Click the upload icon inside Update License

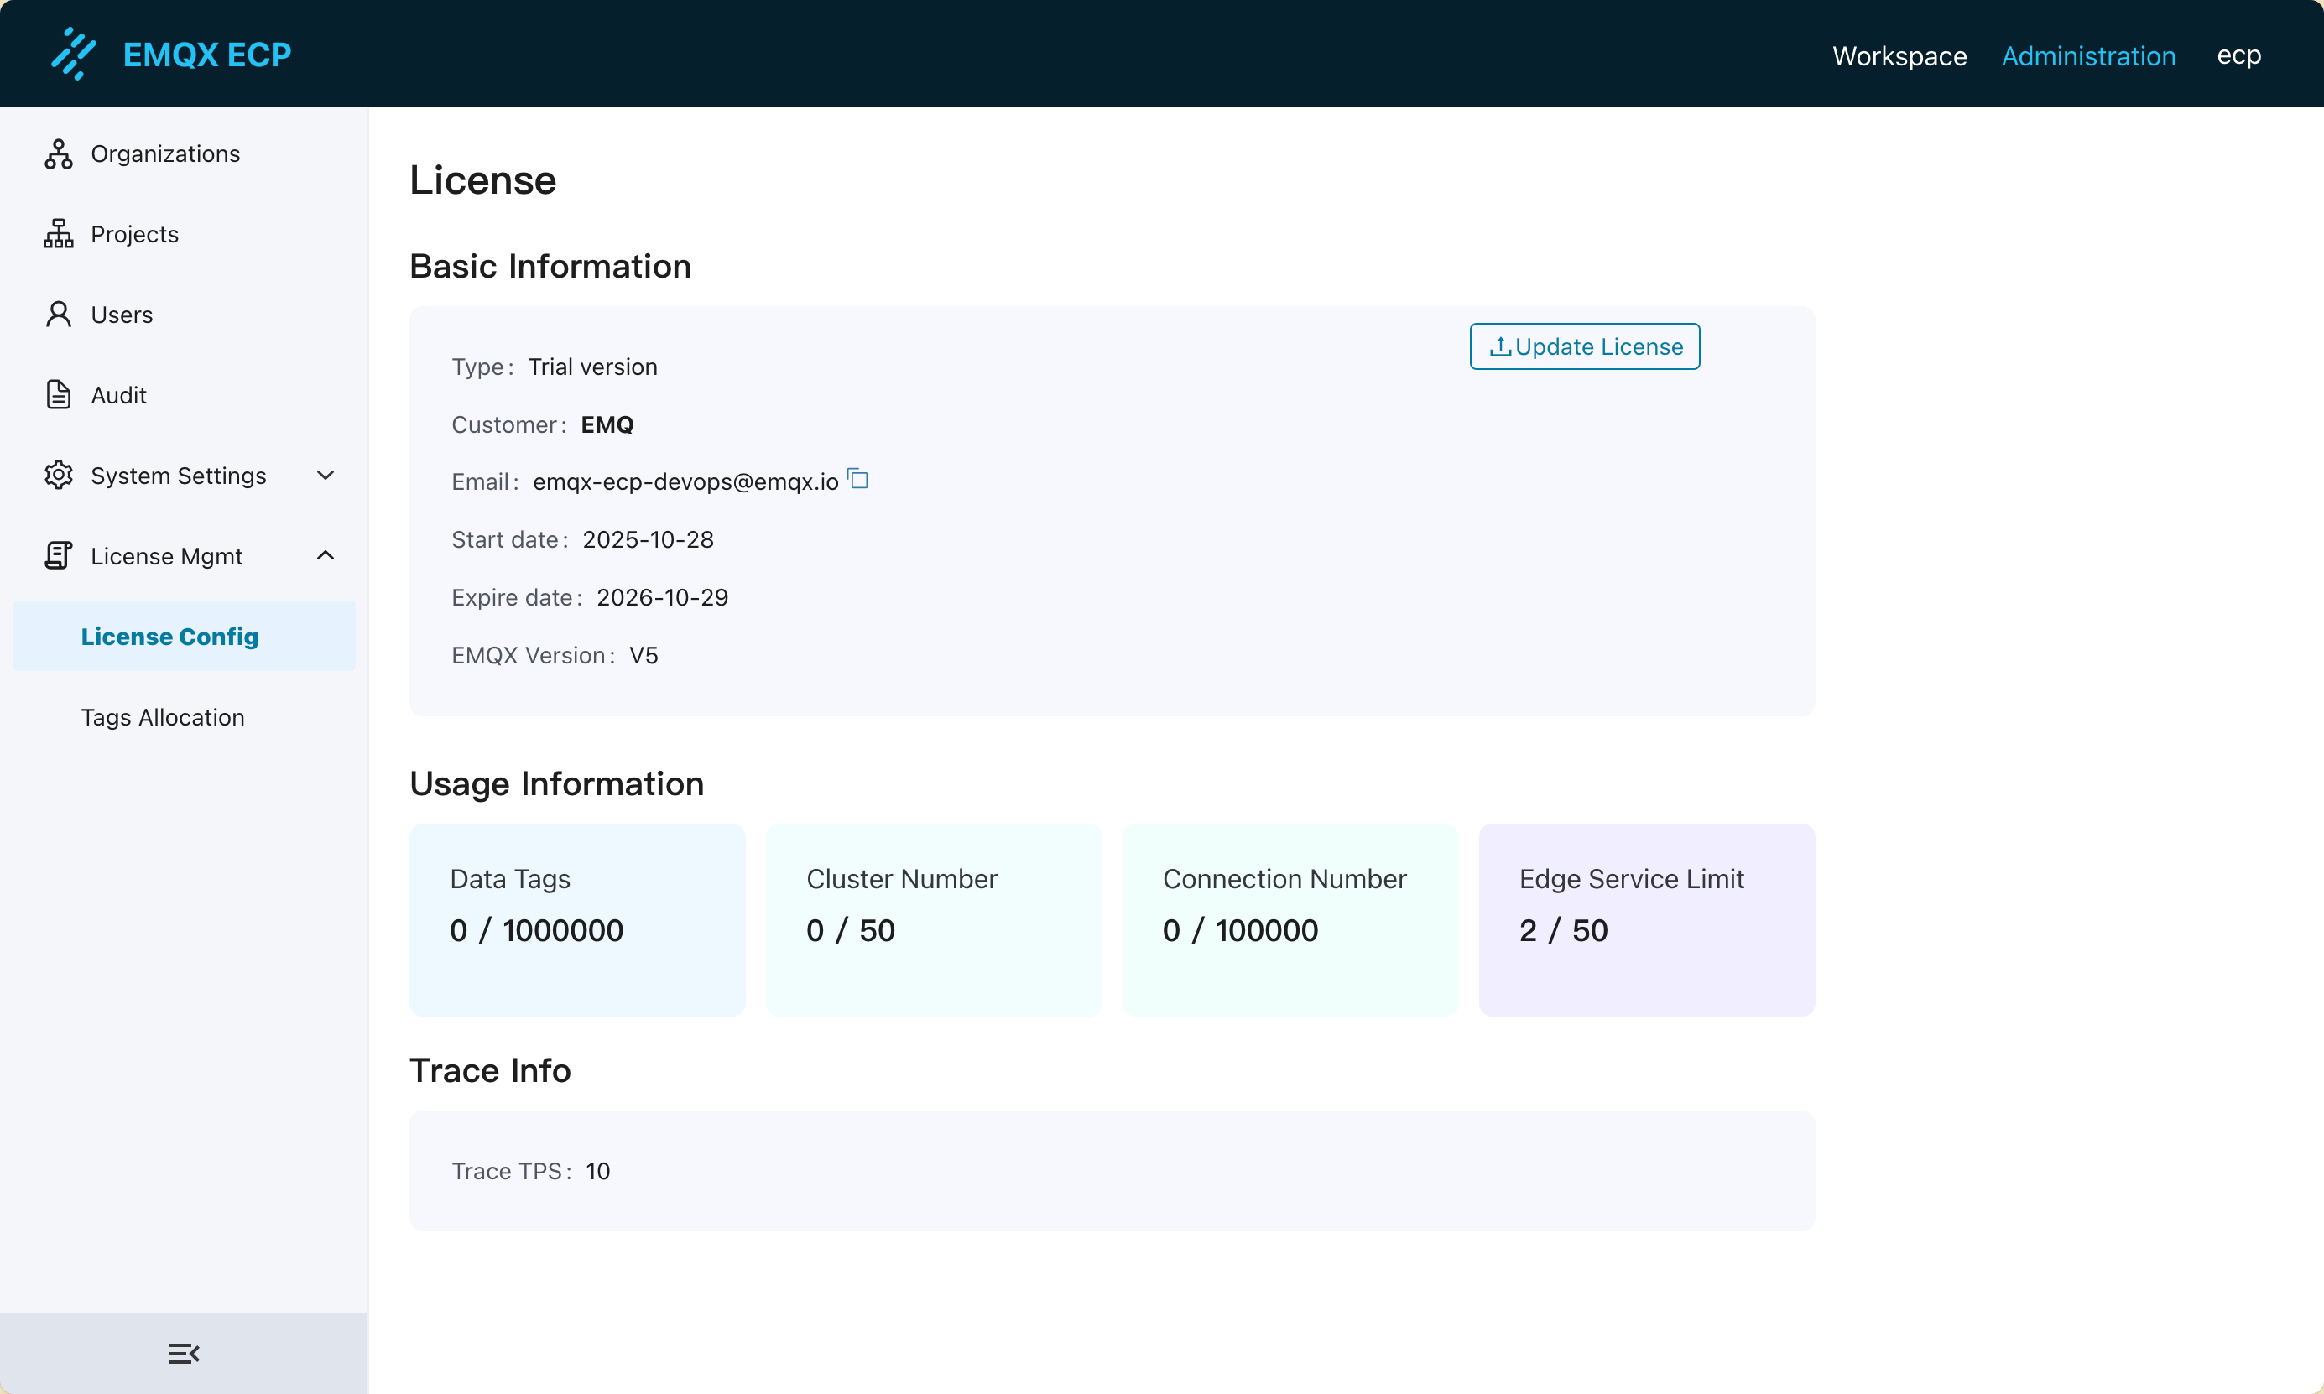tap(1500, 346)
